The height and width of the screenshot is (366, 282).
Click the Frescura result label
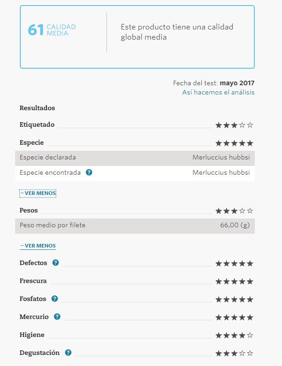(33, 281)
